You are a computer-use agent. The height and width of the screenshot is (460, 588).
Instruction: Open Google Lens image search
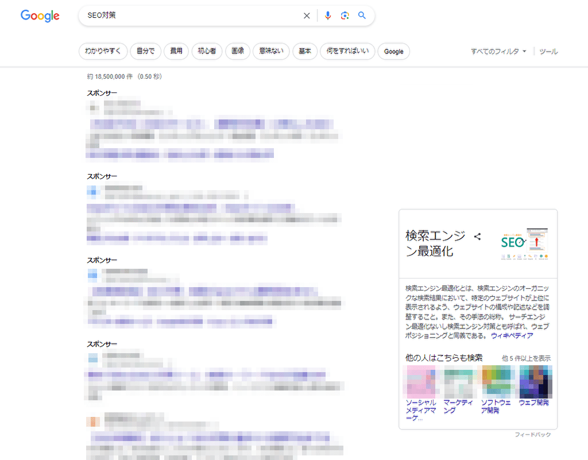345,16
